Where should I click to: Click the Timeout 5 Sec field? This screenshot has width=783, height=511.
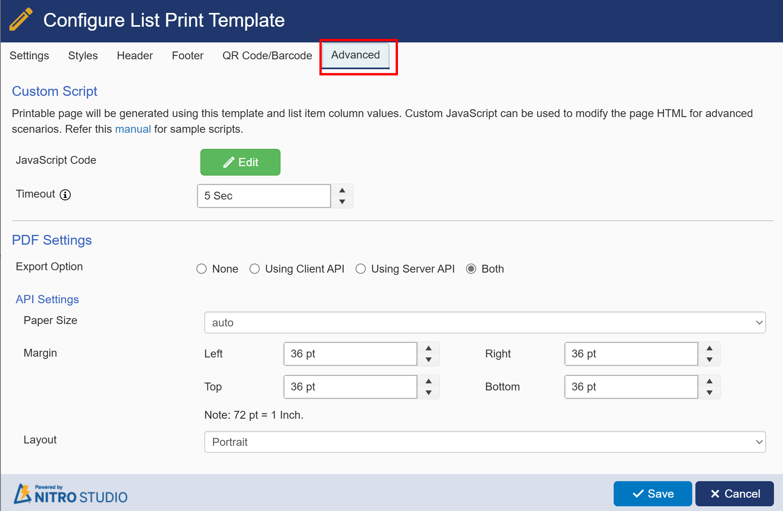click(264, 196)
